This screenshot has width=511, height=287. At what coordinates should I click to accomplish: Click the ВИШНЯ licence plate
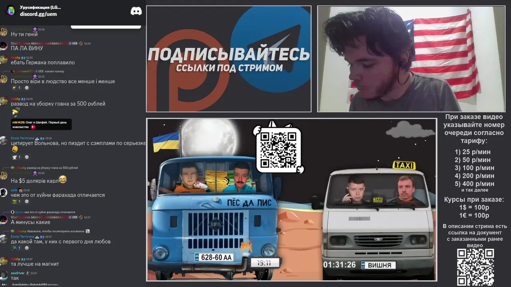[x=378, y=265]
